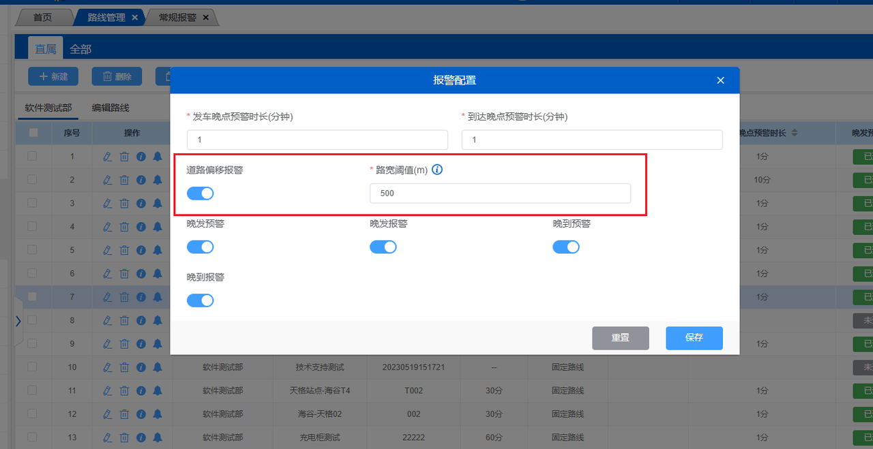This screenshot has height=449, width=873.
Task: Click the alarm bell icon in row 9
Action: [158, 343]
